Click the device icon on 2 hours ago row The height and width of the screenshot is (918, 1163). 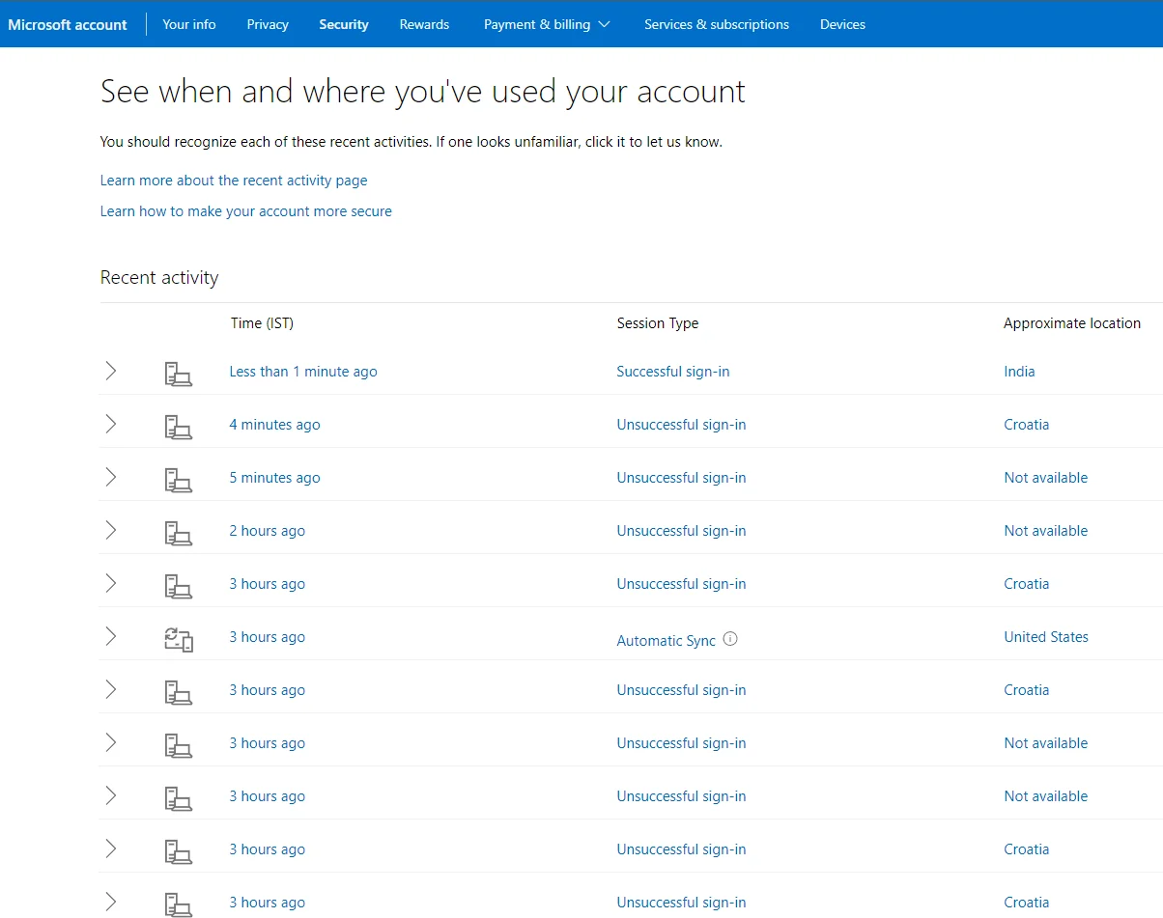pyautogui.click(x=179, y=533)
